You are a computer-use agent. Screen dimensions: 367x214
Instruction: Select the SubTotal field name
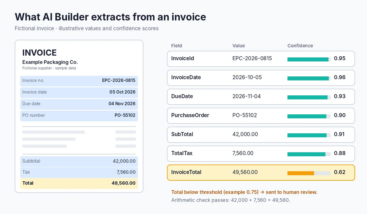point(182,134)
